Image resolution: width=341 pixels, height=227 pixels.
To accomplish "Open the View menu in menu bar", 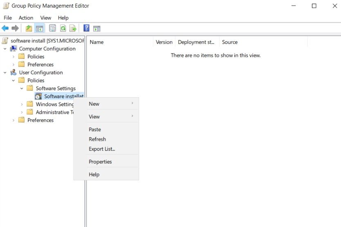I will tap(46, 18).
